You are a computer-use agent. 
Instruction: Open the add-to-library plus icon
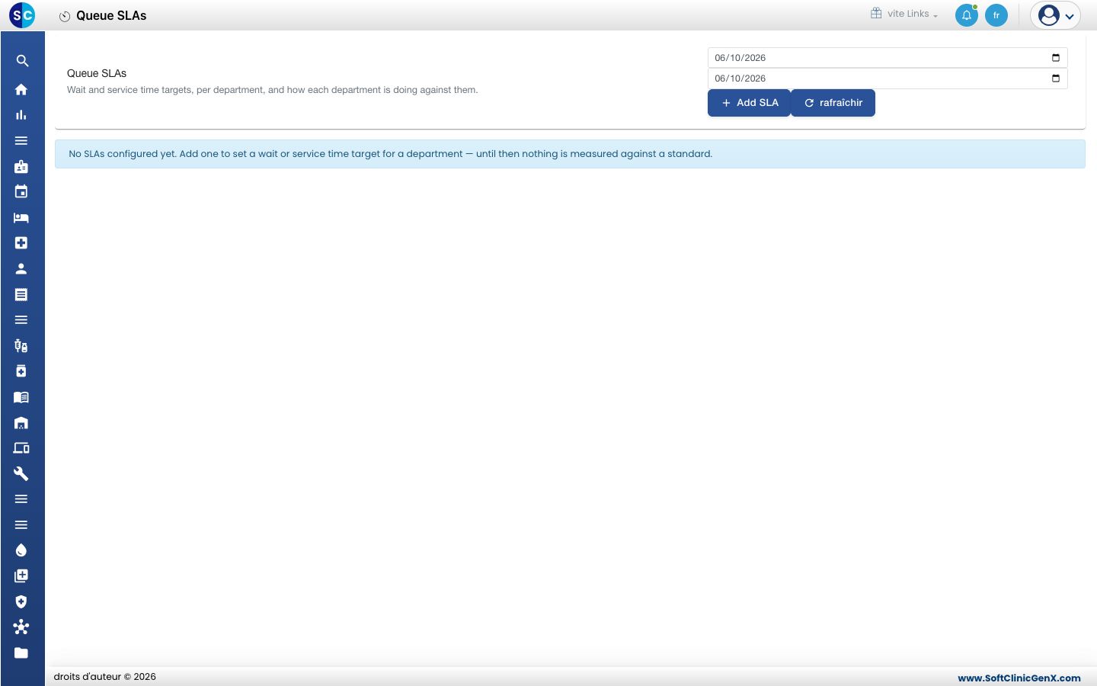[x=21, y=575]
